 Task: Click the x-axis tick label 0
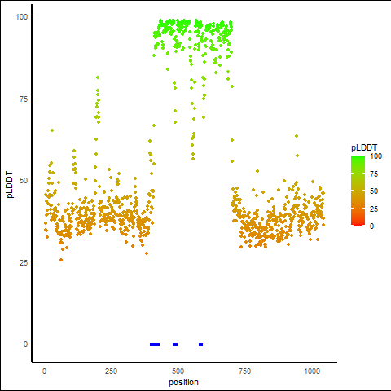point(44,371)
